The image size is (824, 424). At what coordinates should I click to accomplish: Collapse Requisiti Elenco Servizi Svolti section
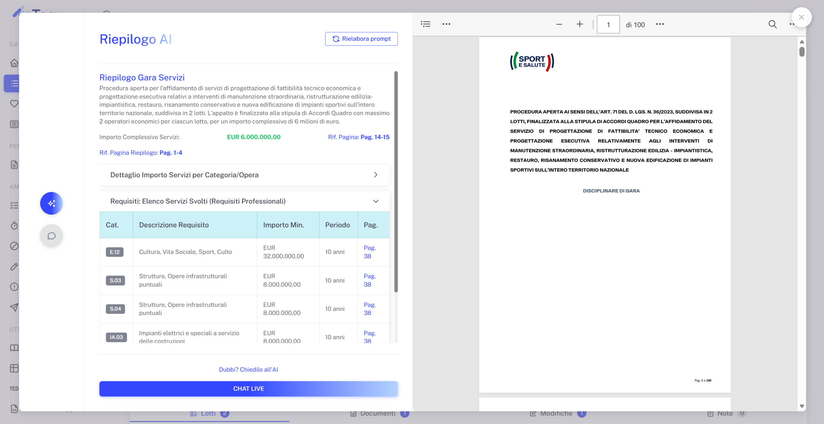tap(375, 201)
